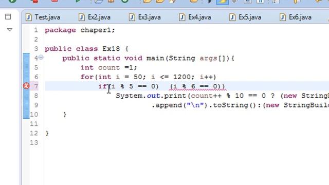Click the Java file icon on Ex3.java tab

(132, 17)
